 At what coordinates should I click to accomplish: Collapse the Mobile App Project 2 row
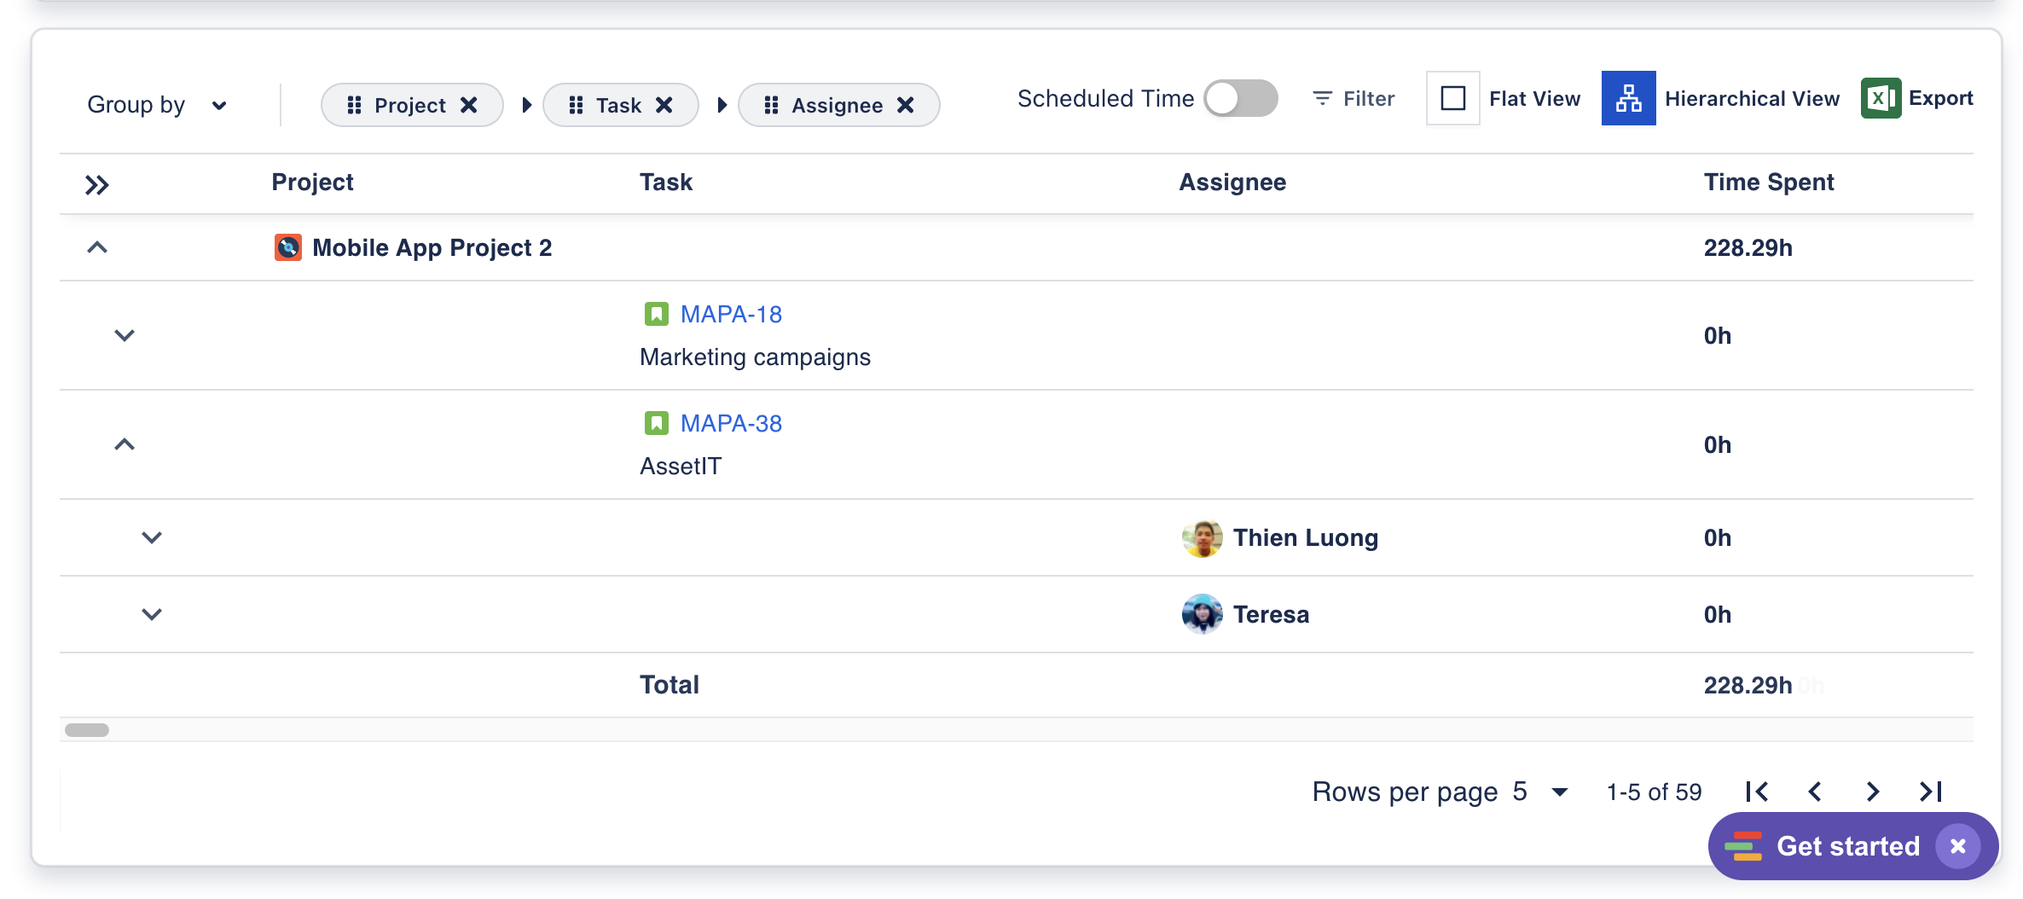pos(97,247)
